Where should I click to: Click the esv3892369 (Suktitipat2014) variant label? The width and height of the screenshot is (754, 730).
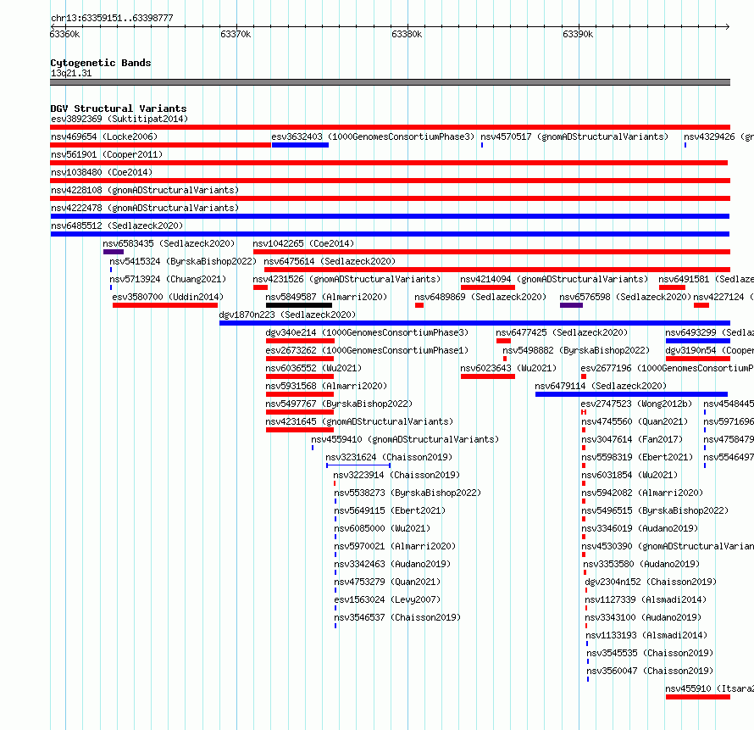point(119,119)
